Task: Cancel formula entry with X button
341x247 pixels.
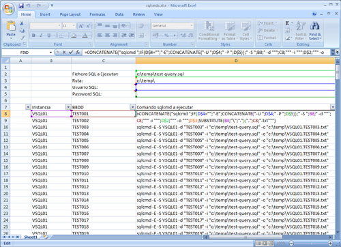Action: pos(64,53)
